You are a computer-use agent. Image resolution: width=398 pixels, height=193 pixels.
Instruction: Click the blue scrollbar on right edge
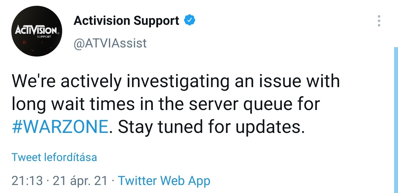[396, 120]
